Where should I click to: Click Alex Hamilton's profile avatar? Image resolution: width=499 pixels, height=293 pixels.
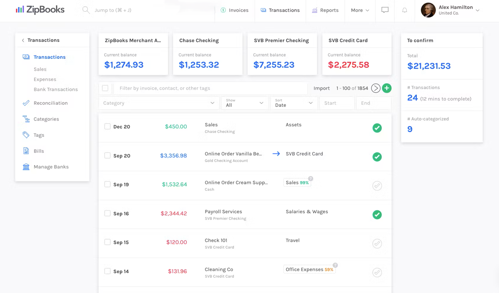click(428, 10)
